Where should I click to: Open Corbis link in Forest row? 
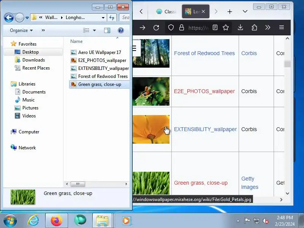249,53
